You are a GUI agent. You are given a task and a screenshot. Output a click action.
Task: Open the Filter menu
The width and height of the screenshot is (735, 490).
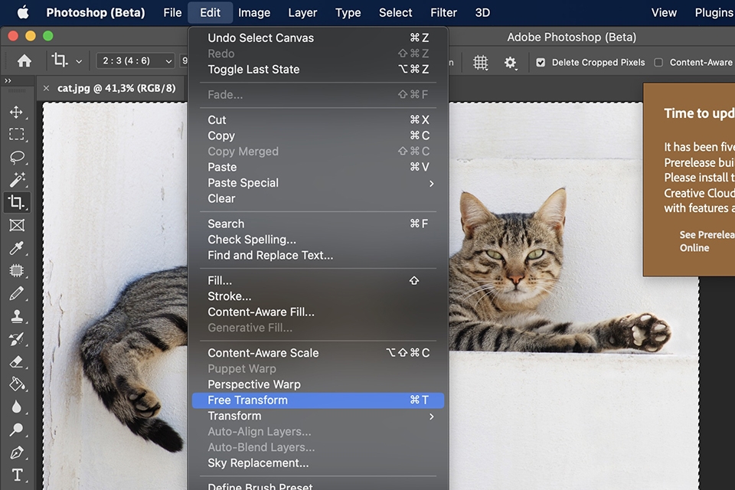point(443,12)
